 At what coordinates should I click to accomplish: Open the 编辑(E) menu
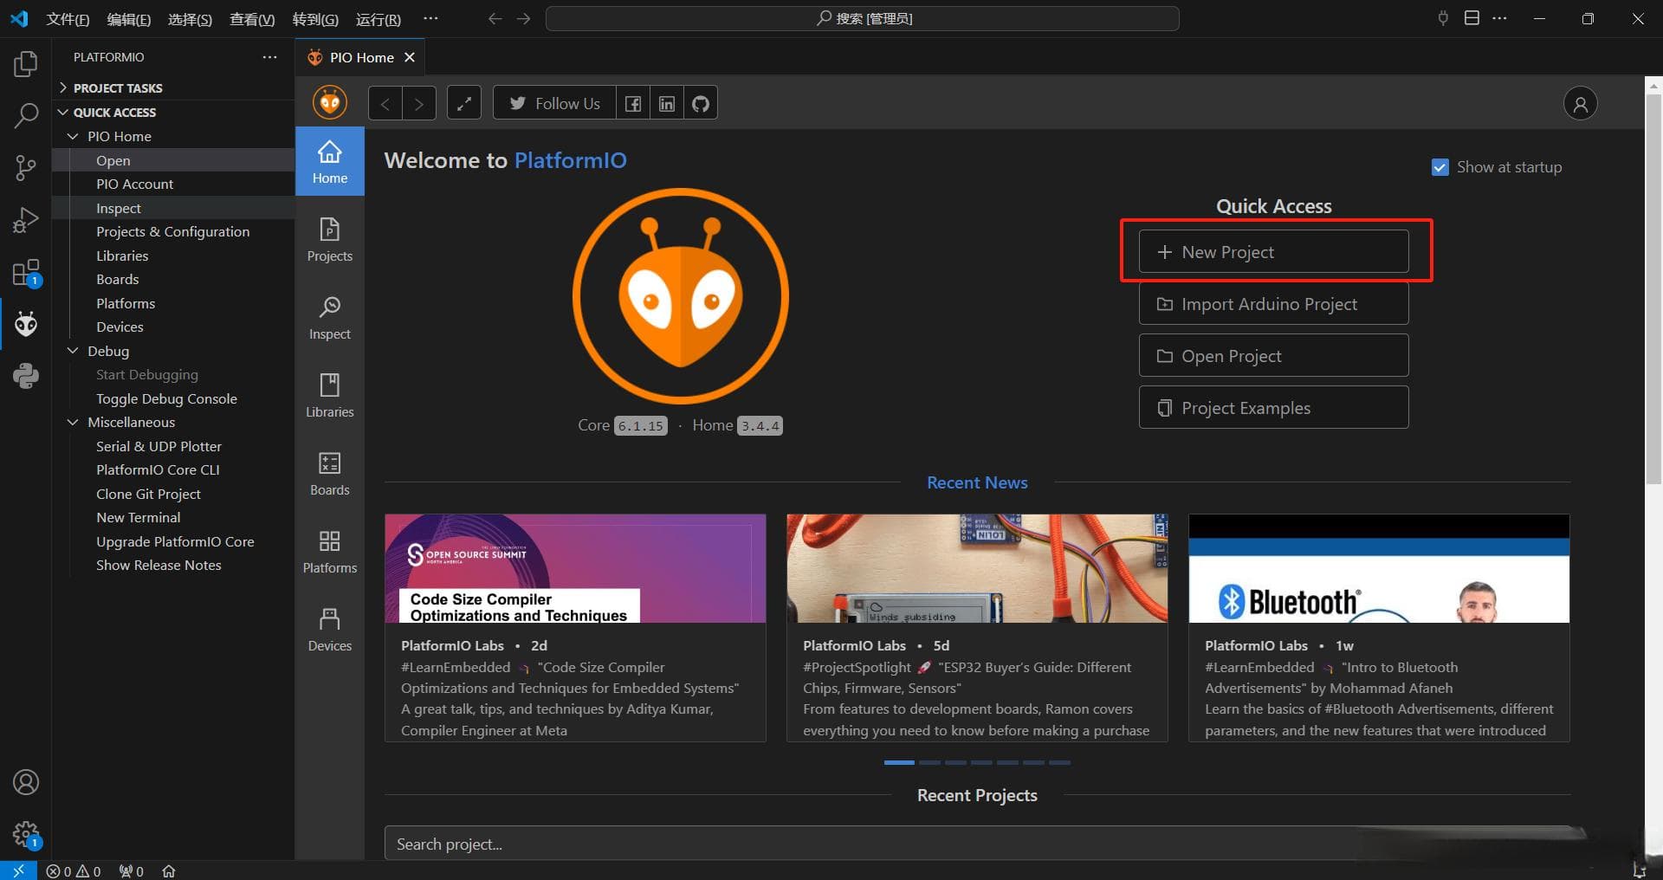coord(129,19)
